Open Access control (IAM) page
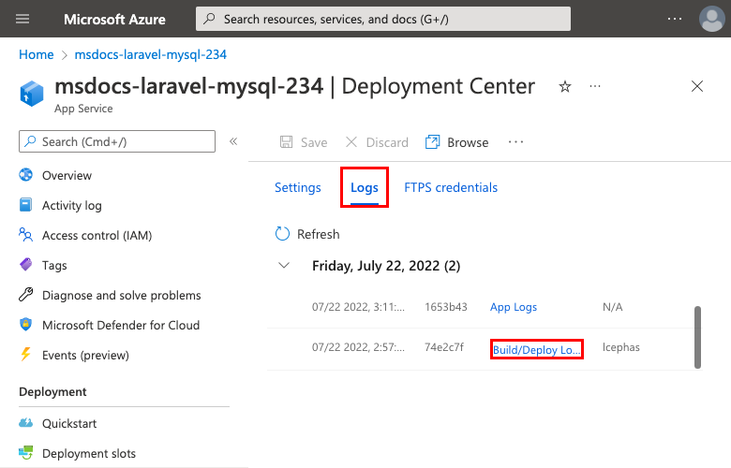The image size is (731, 468). tap(97, 235)
